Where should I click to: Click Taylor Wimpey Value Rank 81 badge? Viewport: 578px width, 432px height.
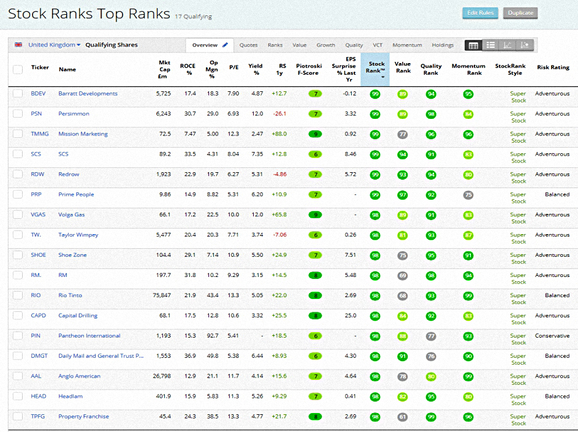tap(403, 235)
